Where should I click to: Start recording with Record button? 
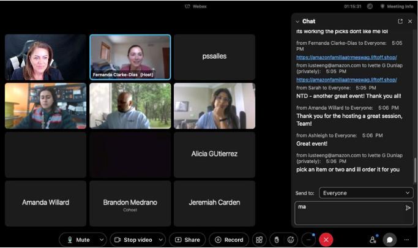pos(228,240)
